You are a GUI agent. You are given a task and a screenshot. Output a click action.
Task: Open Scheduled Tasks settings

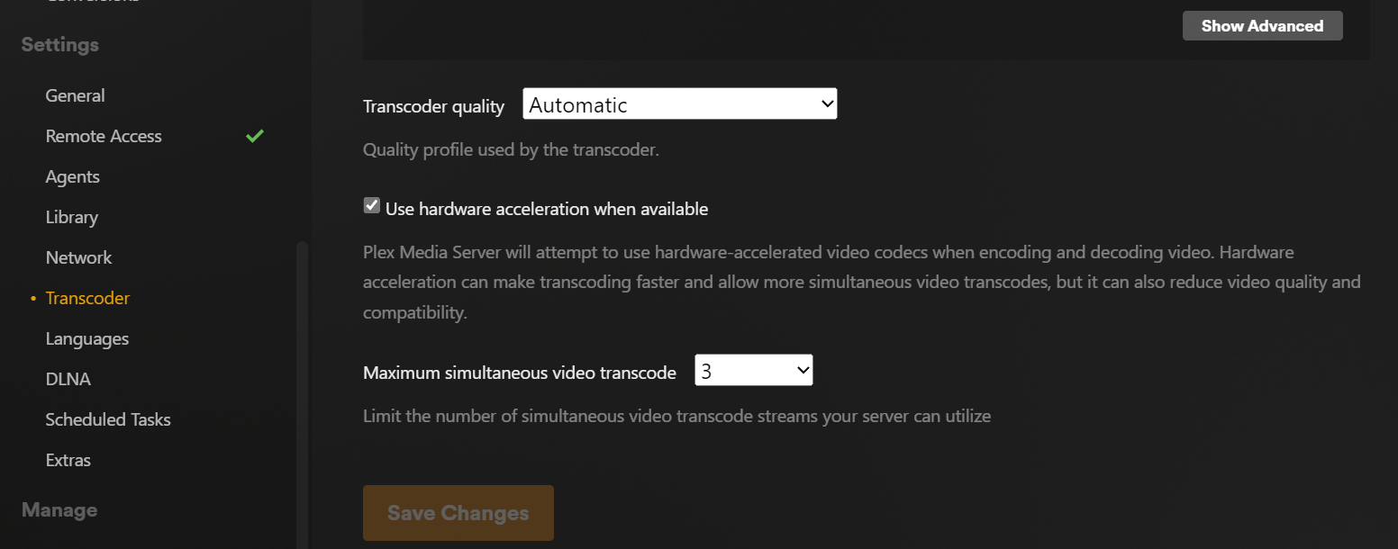(108, 419)
